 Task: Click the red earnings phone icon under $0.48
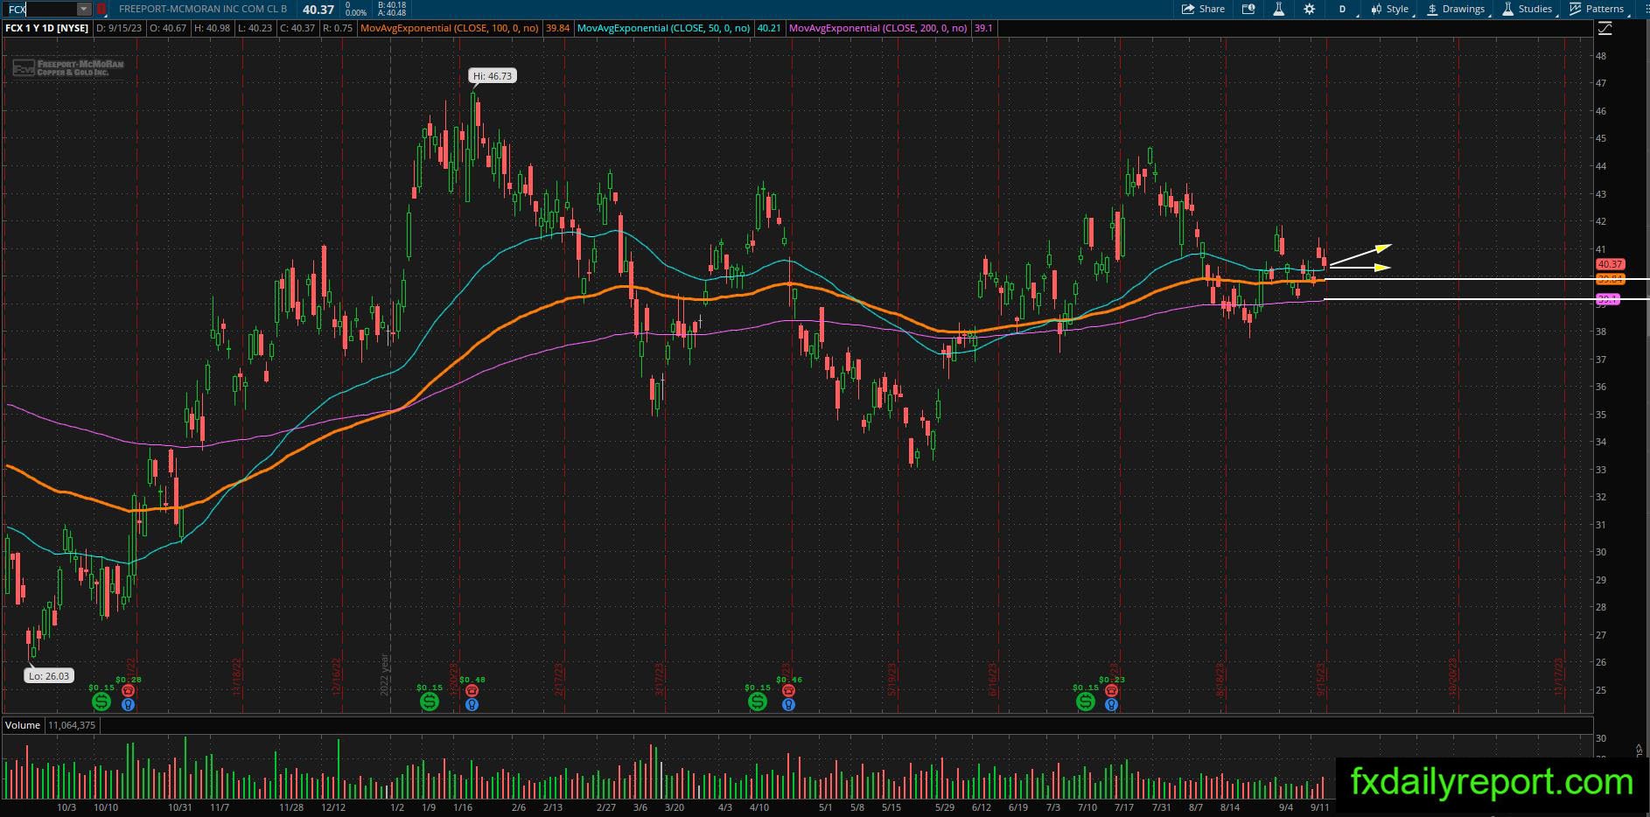[472, 690]
